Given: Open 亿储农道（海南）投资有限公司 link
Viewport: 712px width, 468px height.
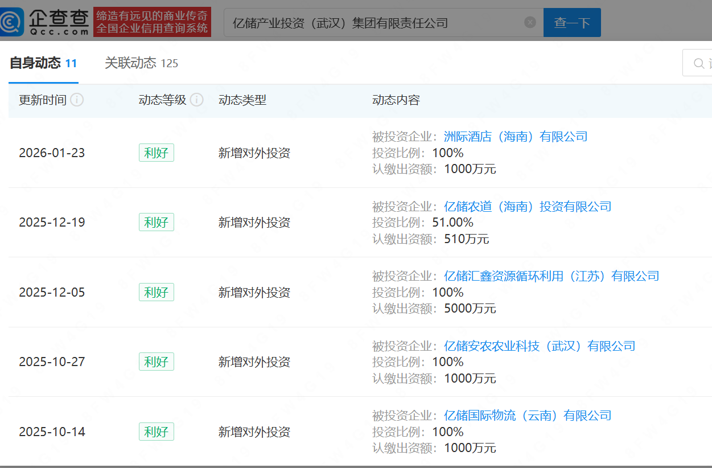Looking at the screenshot, I should (527, 206).
